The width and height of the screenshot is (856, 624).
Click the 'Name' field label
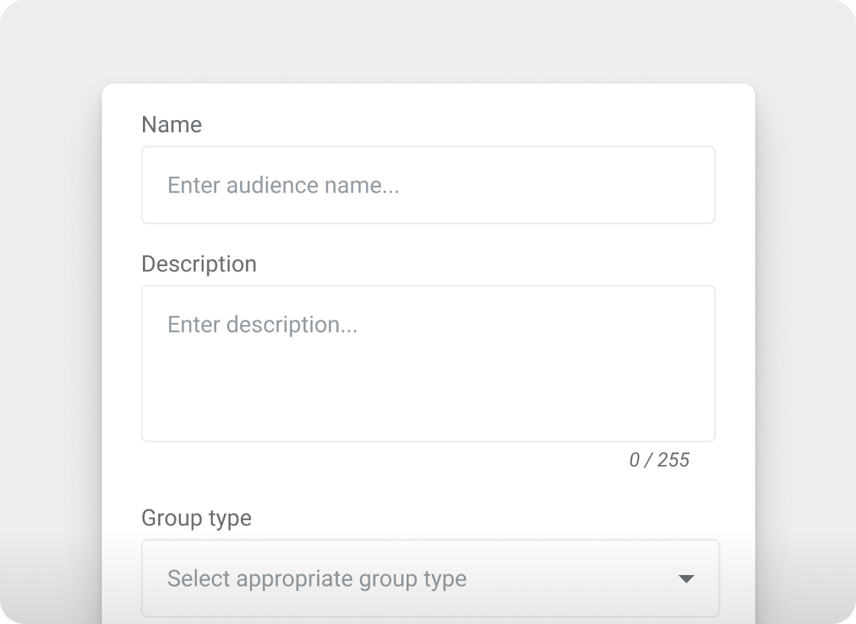click(x=171, y=125)
